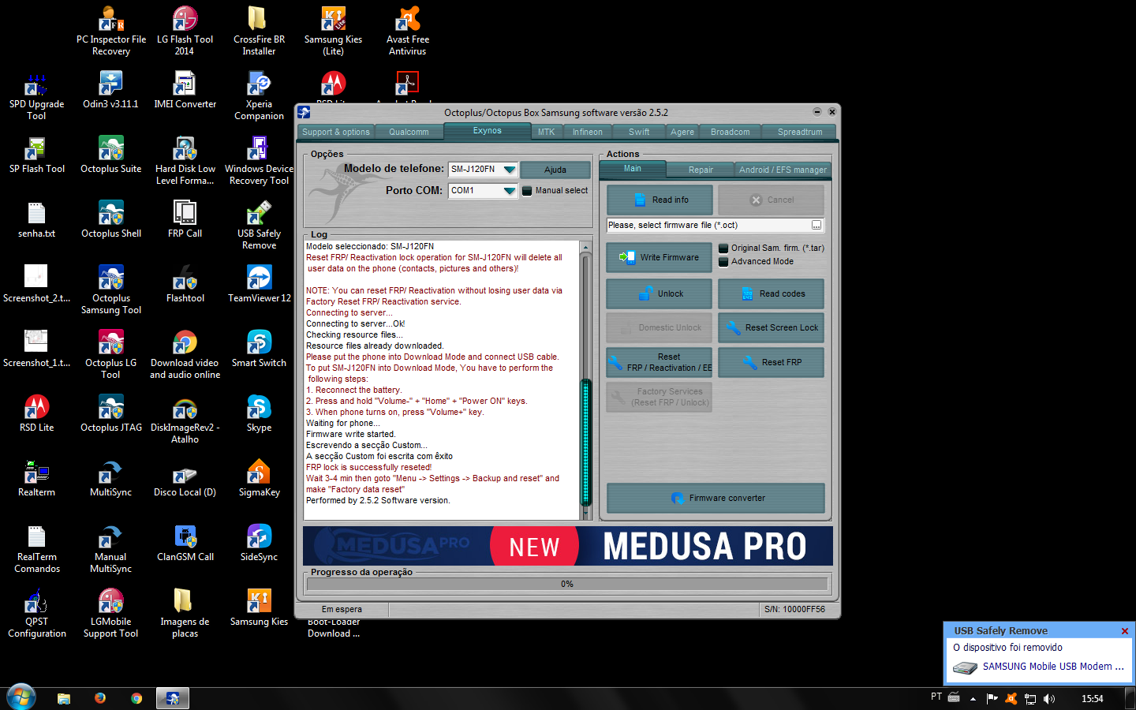Launch SideSync desktop icon
Screen dimensions: 1136x710
click(259, 544)
